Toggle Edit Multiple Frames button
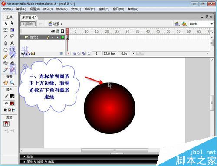This screenshot has width=217, height=166. pyautogui.click(x=84, y=54)
